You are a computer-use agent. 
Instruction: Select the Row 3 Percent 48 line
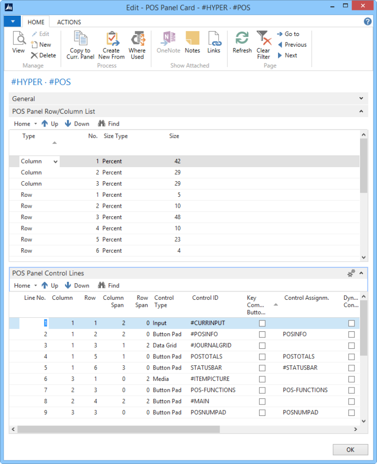point(184,217)
